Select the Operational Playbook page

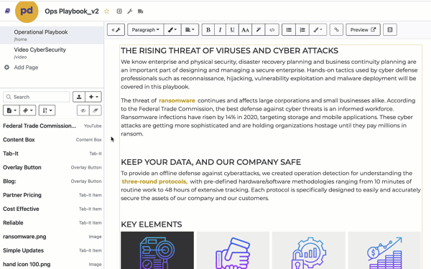(x=52, y=35)
